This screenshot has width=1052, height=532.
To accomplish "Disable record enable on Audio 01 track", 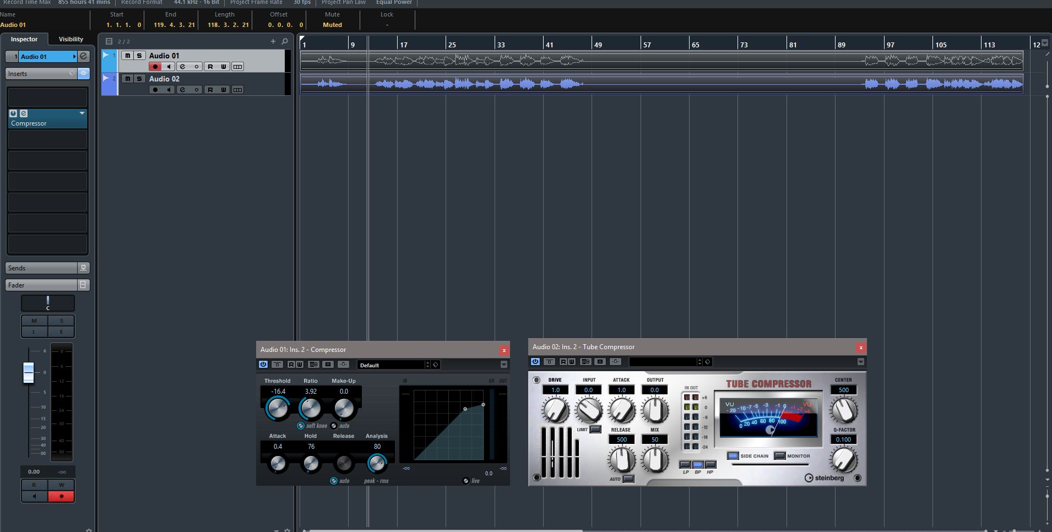I will 155,67.
